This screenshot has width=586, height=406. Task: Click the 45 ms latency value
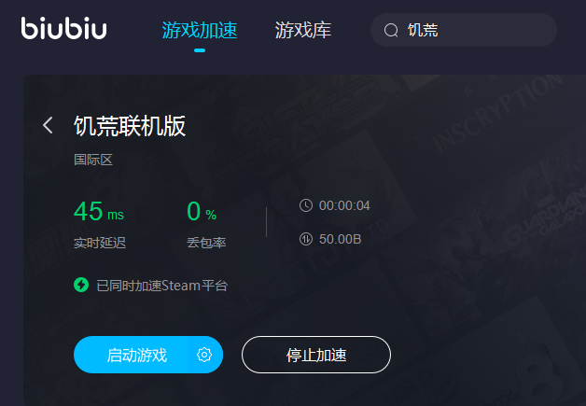[x=99, y=211]
